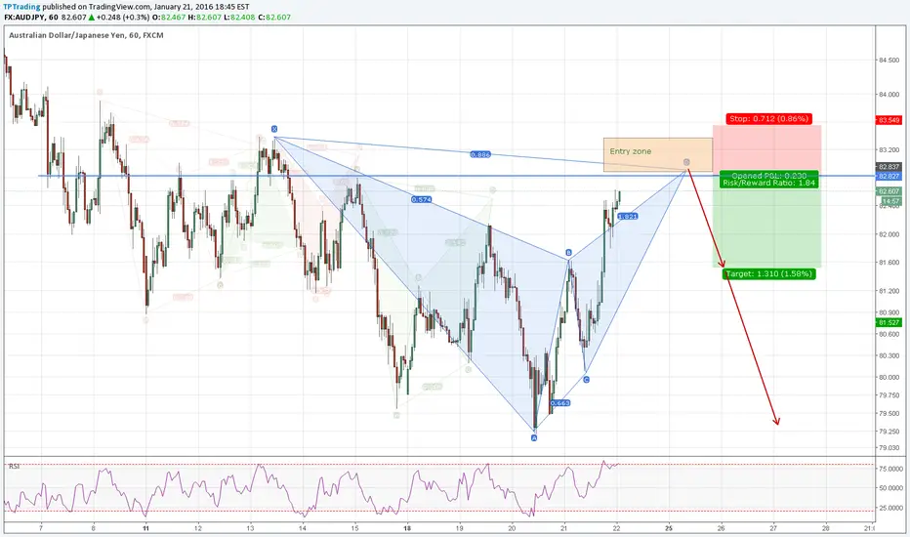Click the 81.200 price axis label
Viewport: 910px width, 537px height.
point(889,291)
